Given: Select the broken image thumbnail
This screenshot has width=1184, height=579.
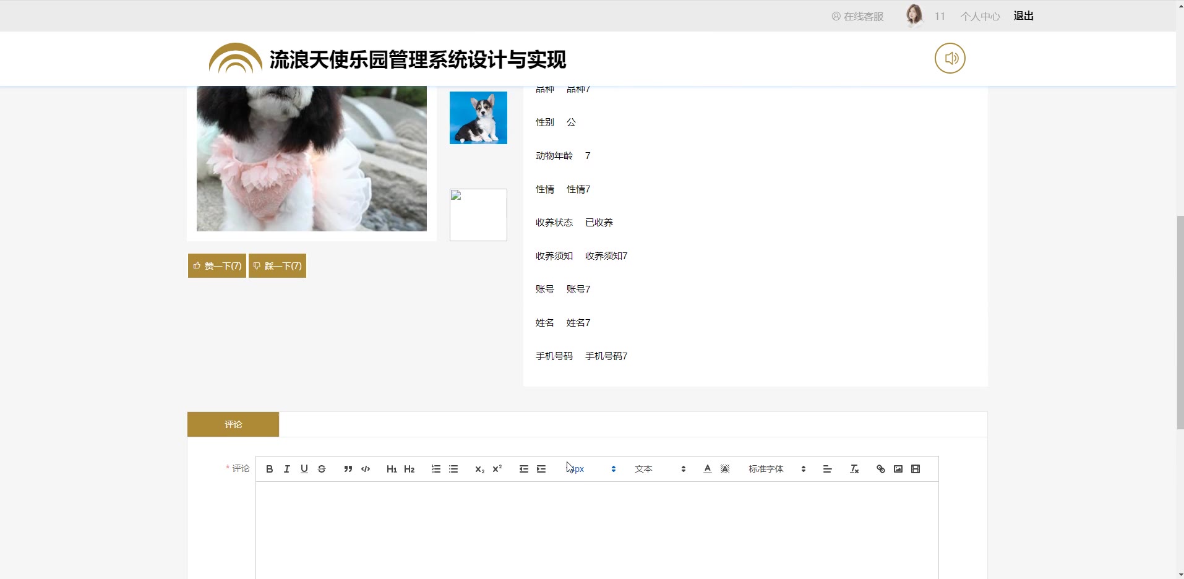Looking at the screenshot, I should 478,215.
